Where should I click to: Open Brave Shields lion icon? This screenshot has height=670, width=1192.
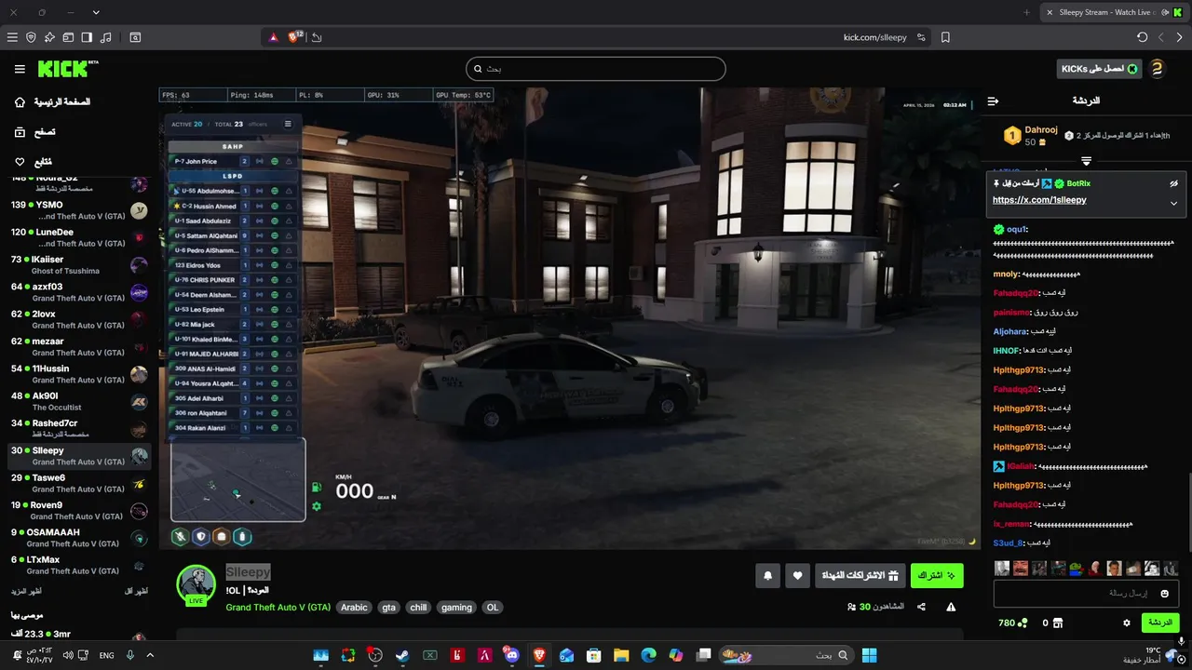pyautogui.click(x=295, y=37)
